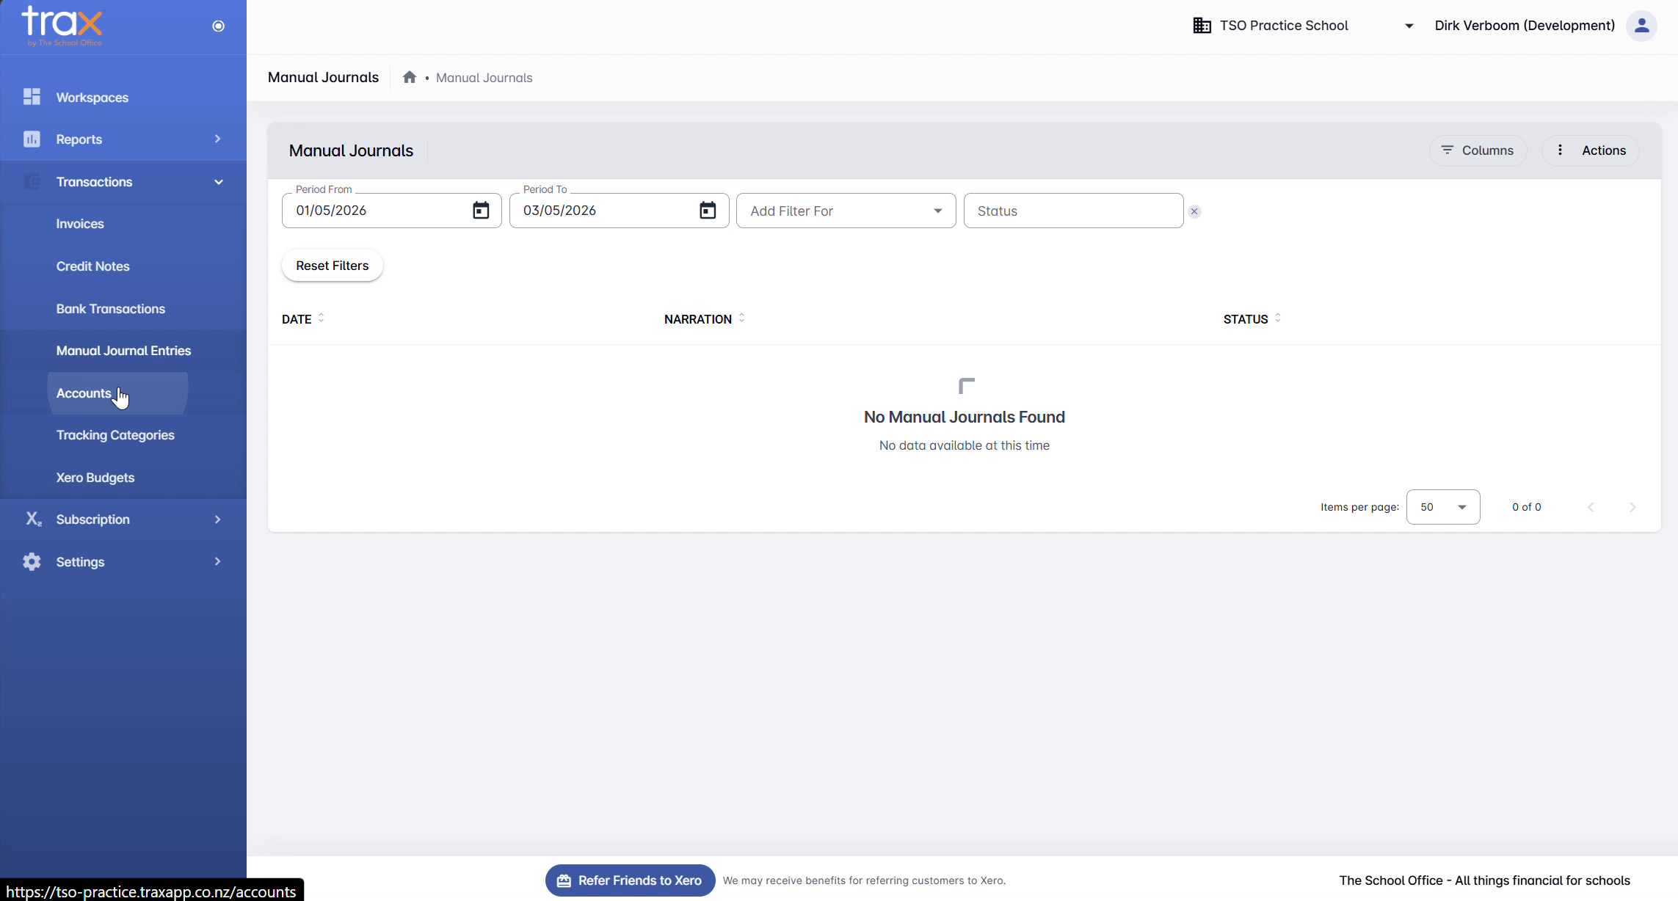Image resolution: width=1678 pixels, height=901 pixels.
Task: Open the user profile avatar
Action: [1642, 26]
